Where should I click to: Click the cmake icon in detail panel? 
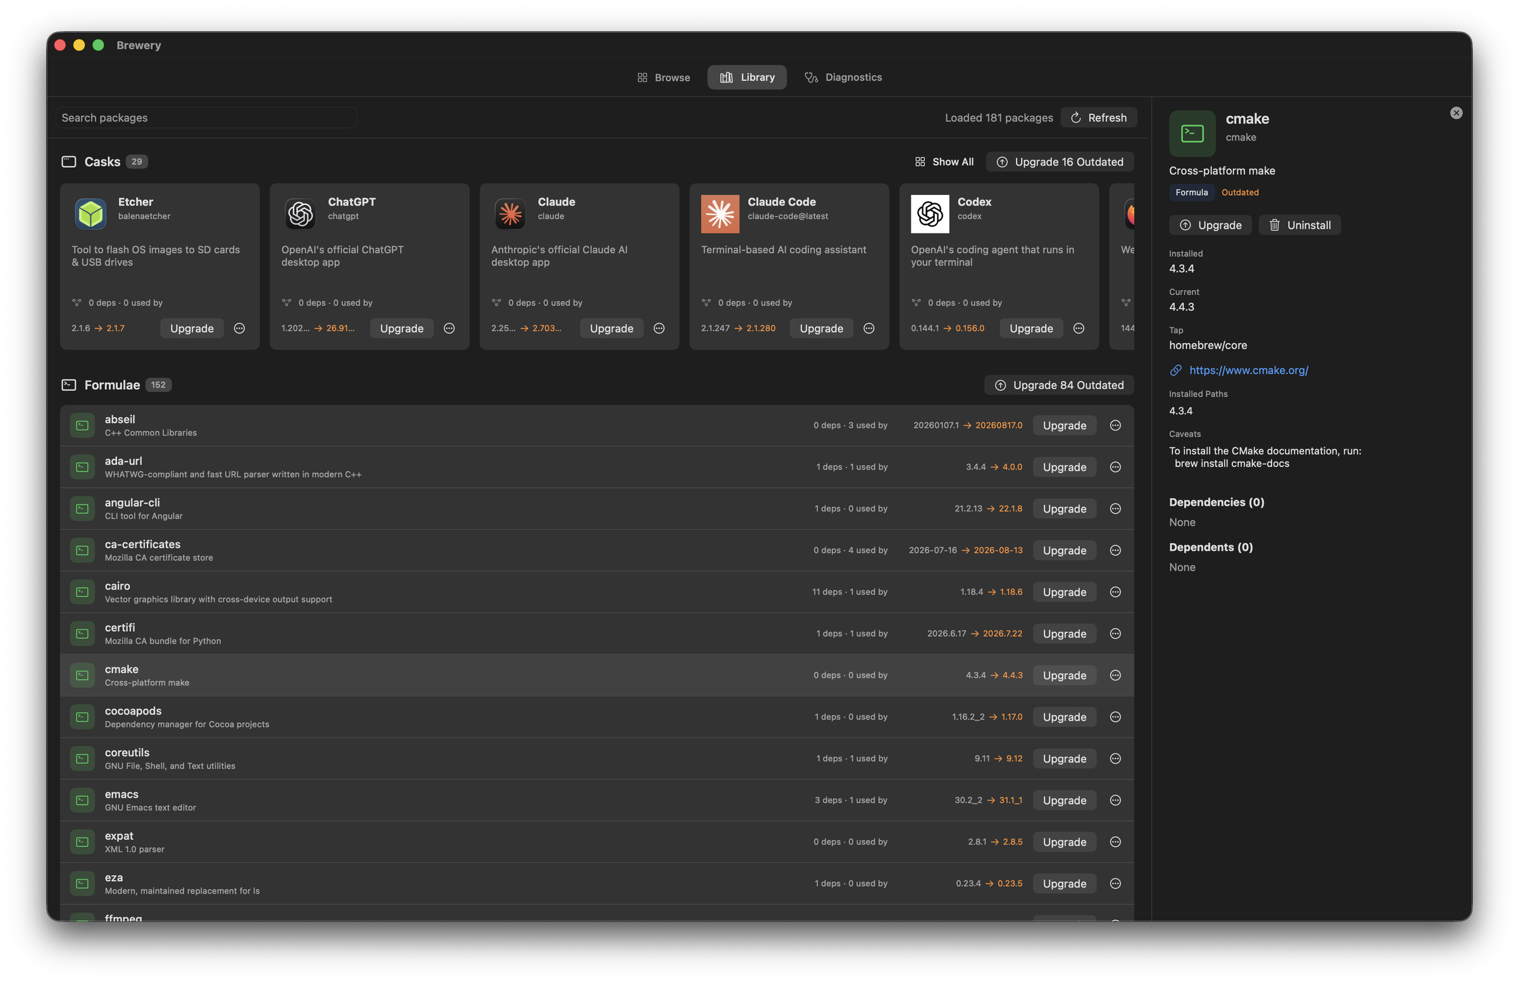pyautogui.click(x=1192, y=134)
